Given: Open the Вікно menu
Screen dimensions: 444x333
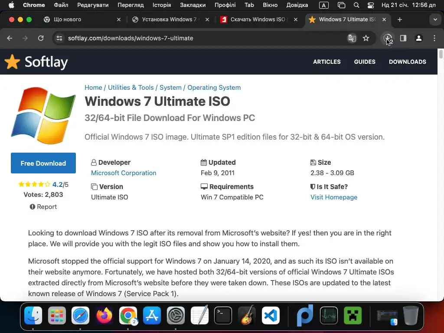Looking at the screenshot, I should [270, 5].
